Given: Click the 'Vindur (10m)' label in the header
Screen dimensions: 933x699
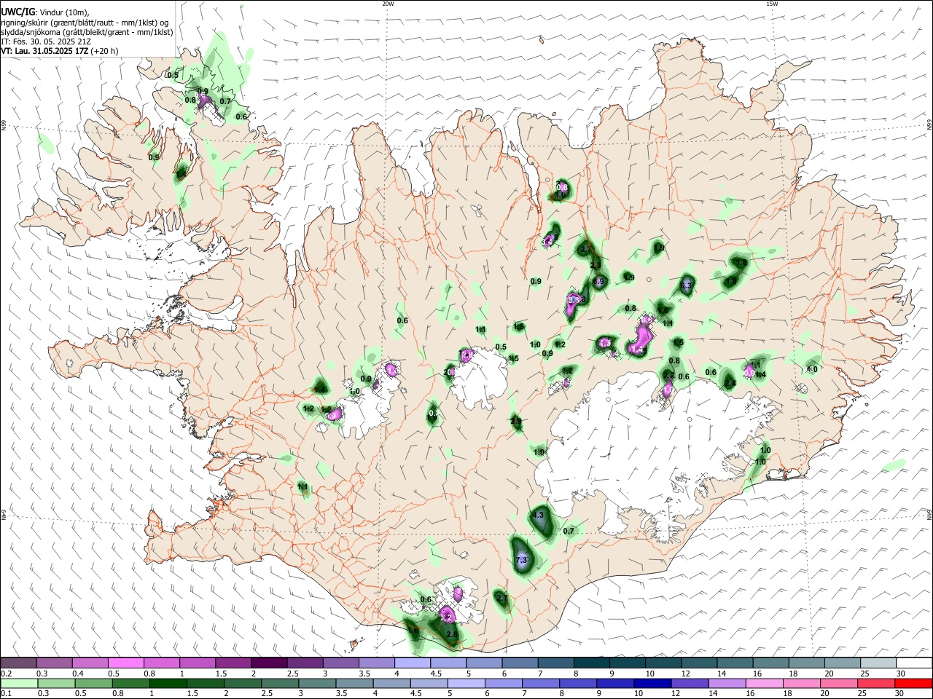Looking at the screenshot, I should pyautogui.click(x=65, y=12).
